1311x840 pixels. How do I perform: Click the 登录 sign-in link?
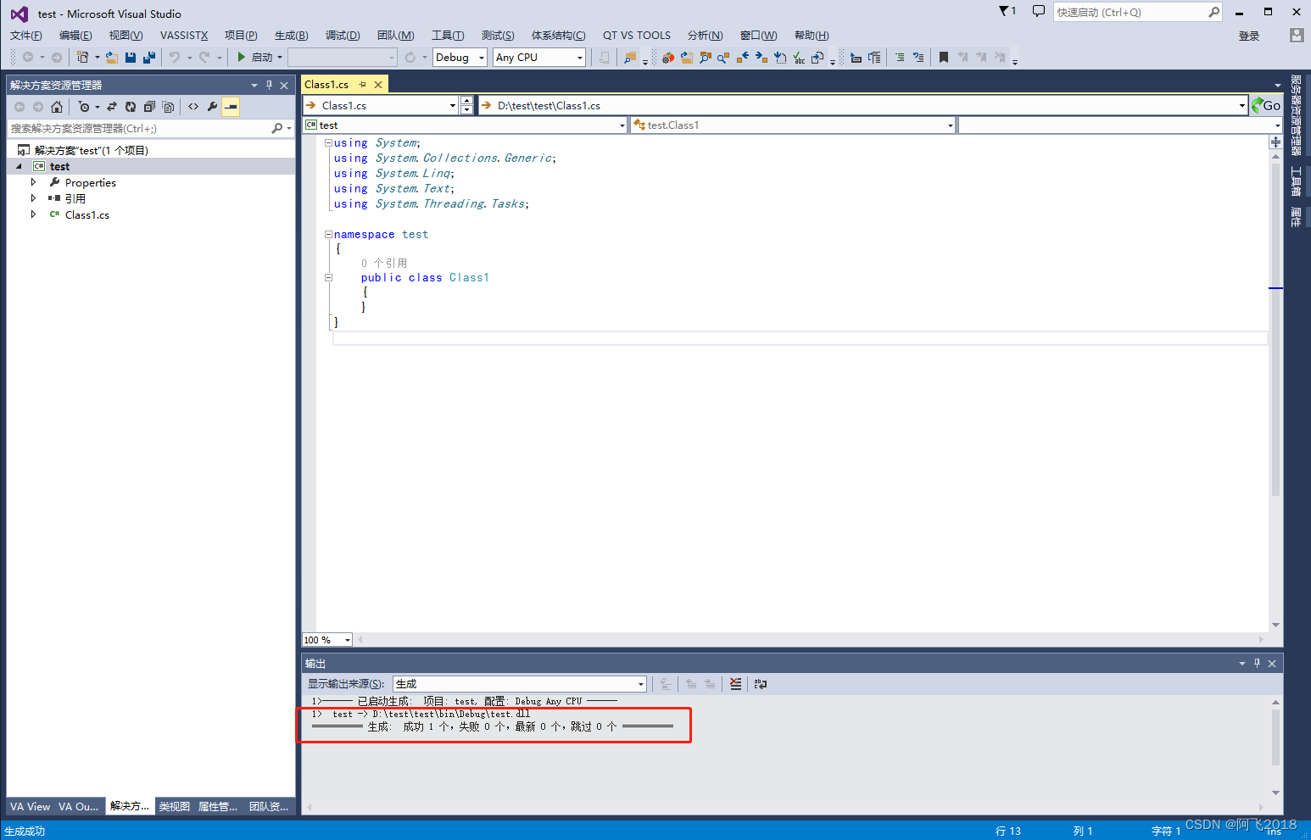(1248, 36)
